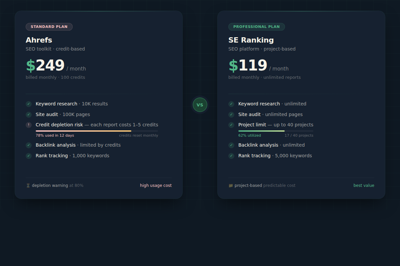Select the PROFESSIONAL PLAN badge
This screenshot has height=266, width=400.
click(257, 27)
